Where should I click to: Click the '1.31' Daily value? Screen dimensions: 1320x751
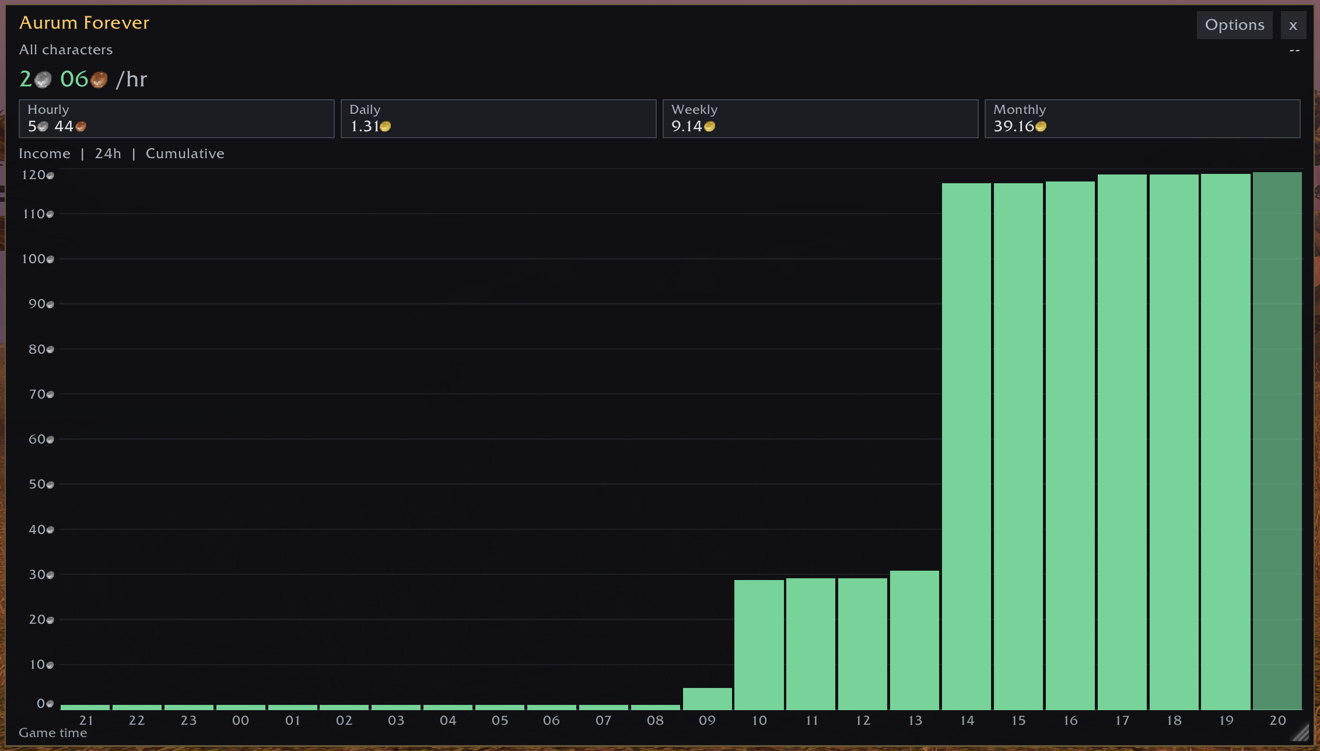click(x=364, y=126)
